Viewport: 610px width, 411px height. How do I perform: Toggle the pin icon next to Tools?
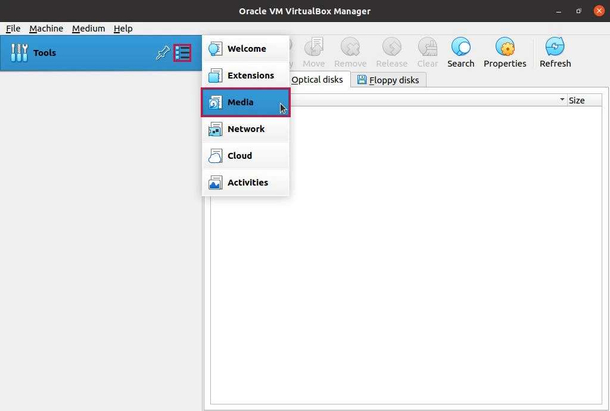click(x=162, y=53)
